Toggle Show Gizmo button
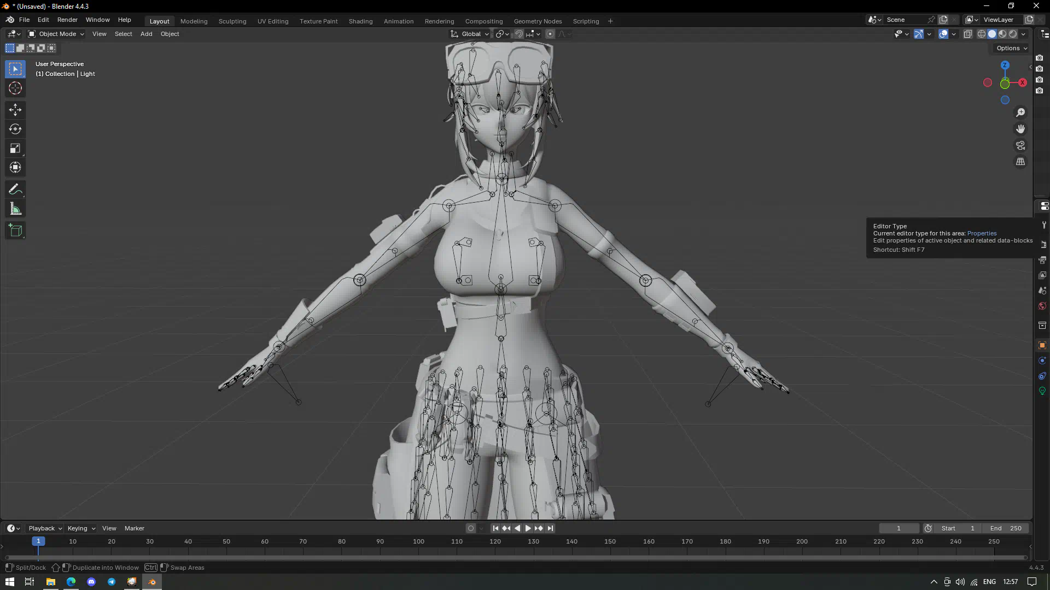 [919, 34]
